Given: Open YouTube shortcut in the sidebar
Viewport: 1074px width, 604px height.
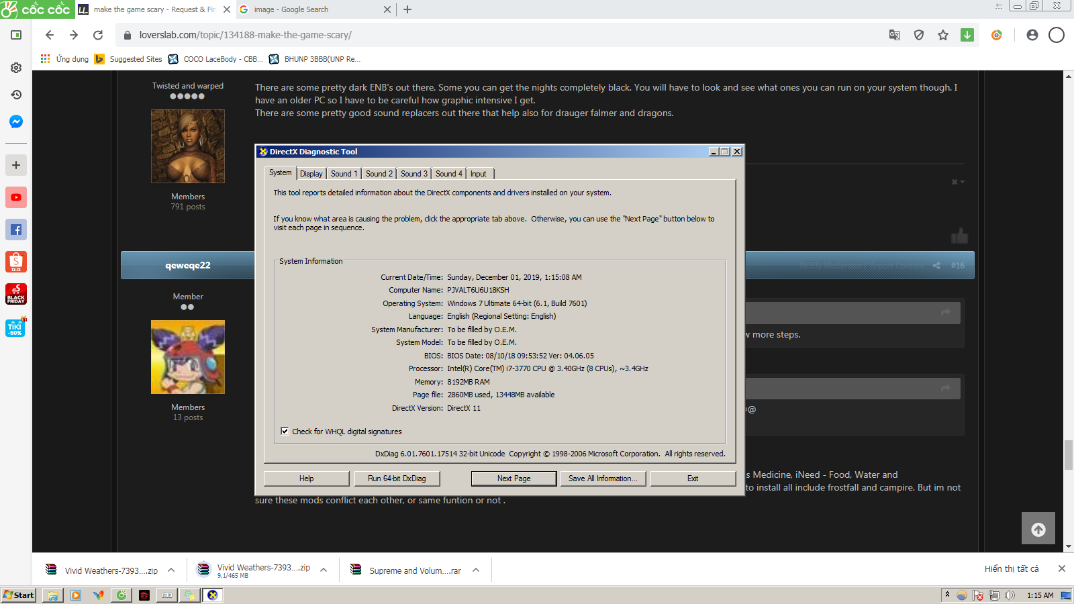Looking at the screenshot, I should [16, 197].
